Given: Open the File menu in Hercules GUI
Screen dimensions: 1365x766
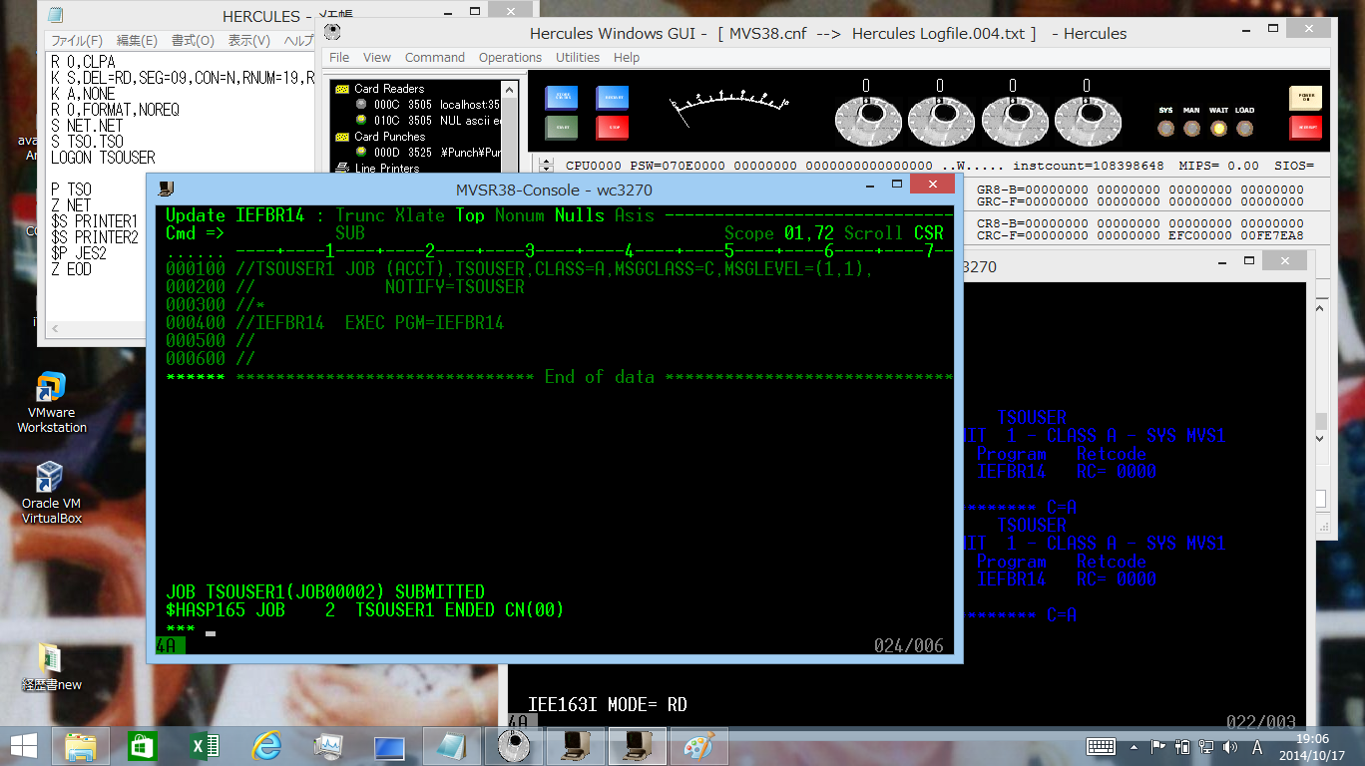Looking at the screenshot, I should point(339,57).
